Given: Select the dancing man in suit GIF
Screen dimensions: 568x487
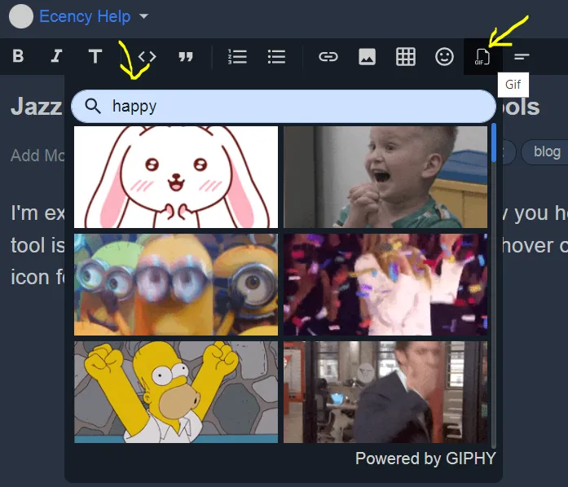Looking at the screenshot, I should pyautogui.click(x=385, y=393).
